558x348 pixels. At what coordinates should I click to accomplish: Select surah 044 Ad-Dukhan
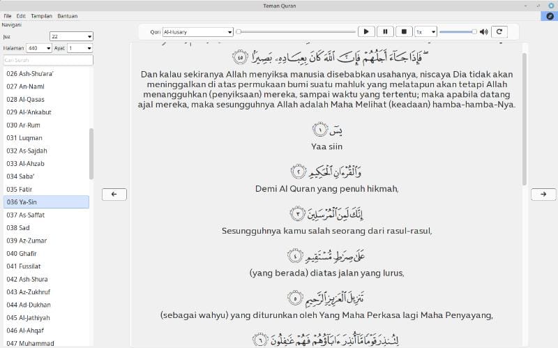46,305
